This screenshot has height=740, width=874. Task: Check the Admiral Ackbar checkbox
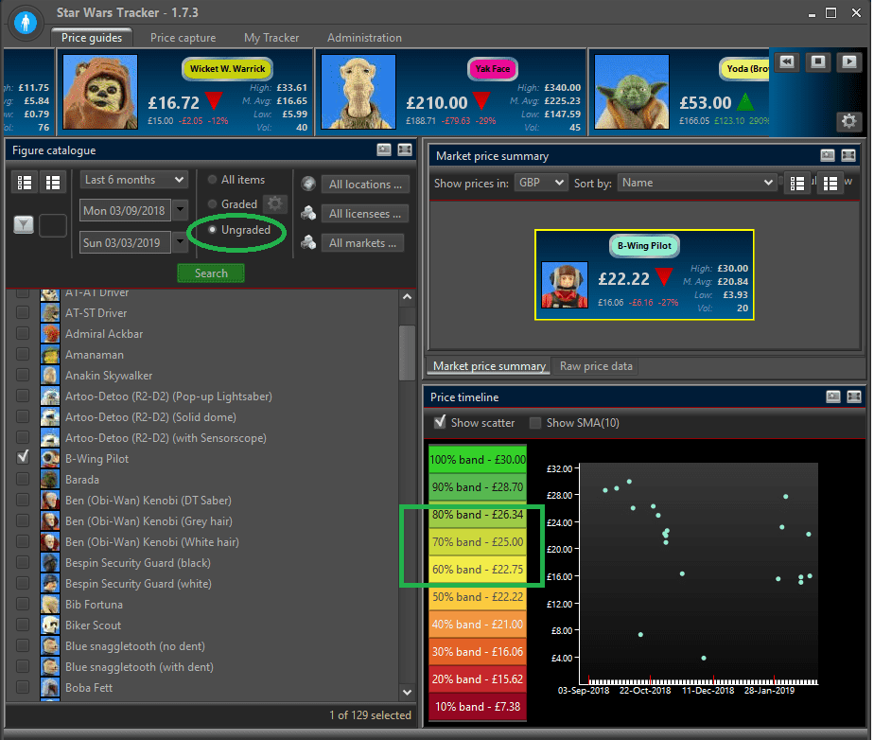(x=23, y=333)
